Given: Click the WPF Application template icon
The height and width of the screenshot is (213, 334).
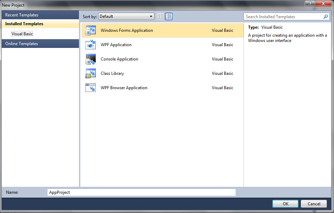Looking at the screenshot, I should click(91, 45).
